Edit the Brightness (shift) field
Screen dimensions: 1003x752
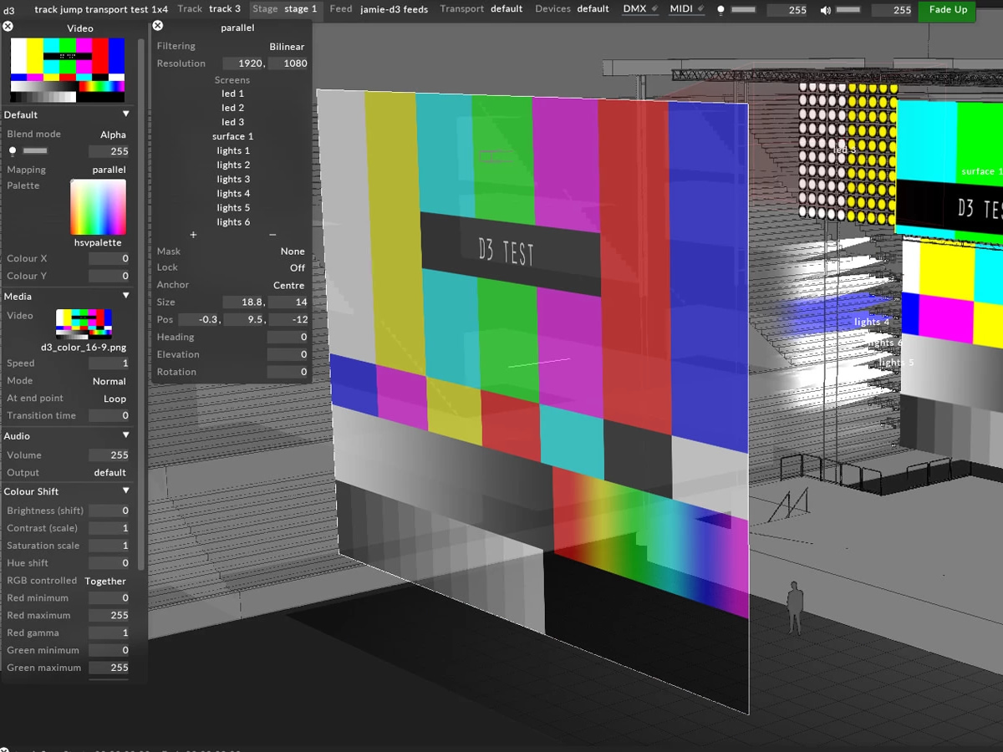click(109, 511)
